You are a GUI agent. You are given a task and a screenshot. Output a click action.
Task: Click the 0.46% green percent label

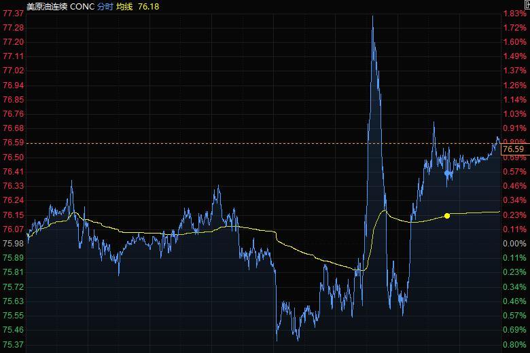[x=515, y=301]
